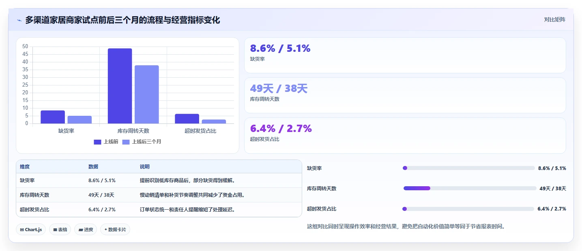Click the Chart.js tag chip

click(x=31, y=230)
